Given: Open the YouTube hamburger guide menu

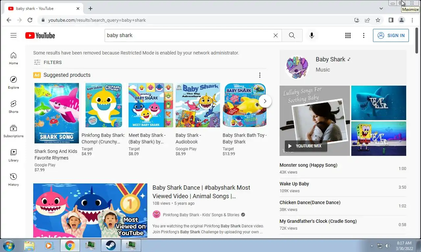Looking at the screenshot, I should 13,35.
